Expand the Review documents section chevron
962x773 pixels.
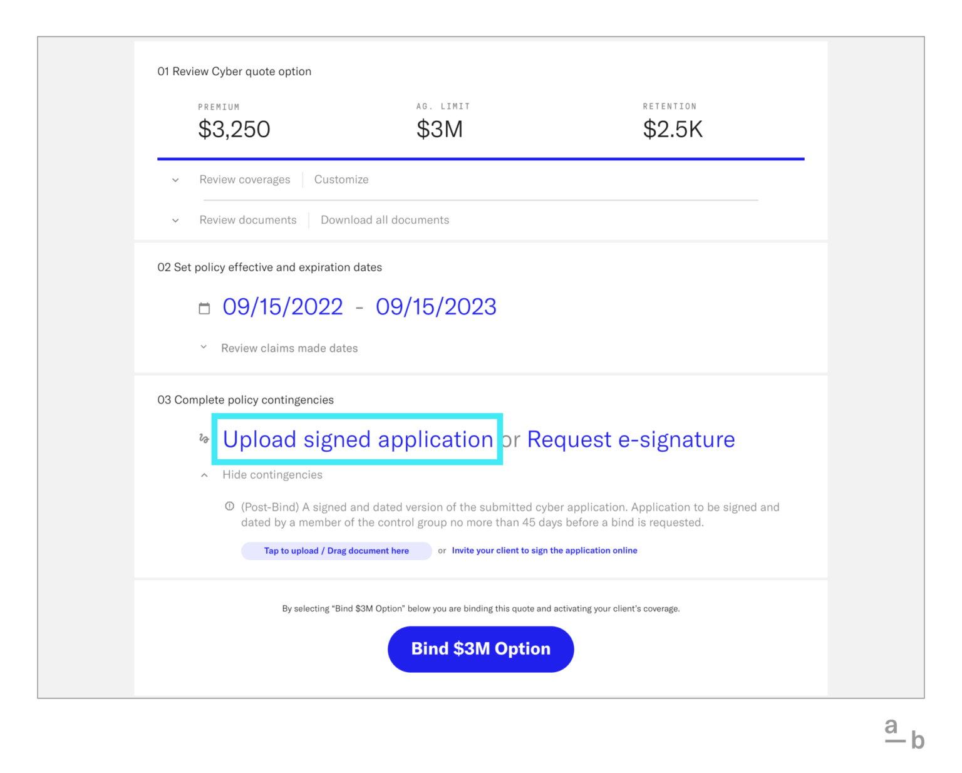click(175, 220)
